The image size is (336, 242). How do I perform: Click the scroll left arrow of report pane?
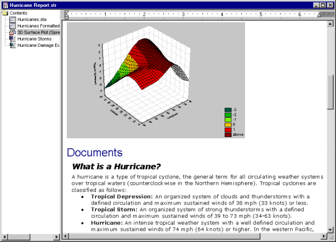coord(66,236)
